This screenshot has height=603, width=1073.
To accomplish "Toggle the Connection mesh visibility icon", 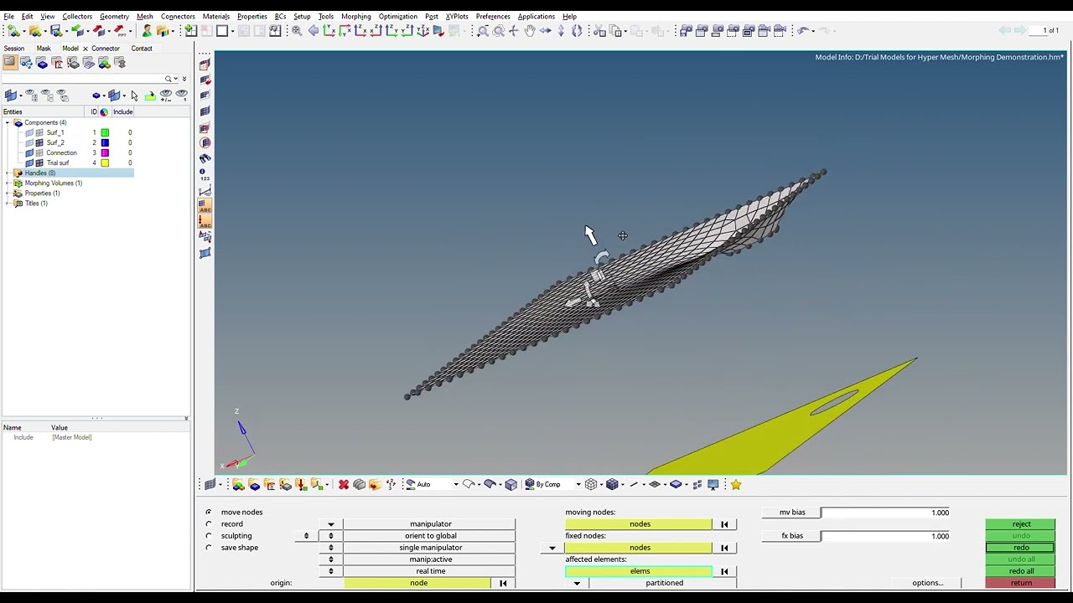I will [x=39, y=152].
